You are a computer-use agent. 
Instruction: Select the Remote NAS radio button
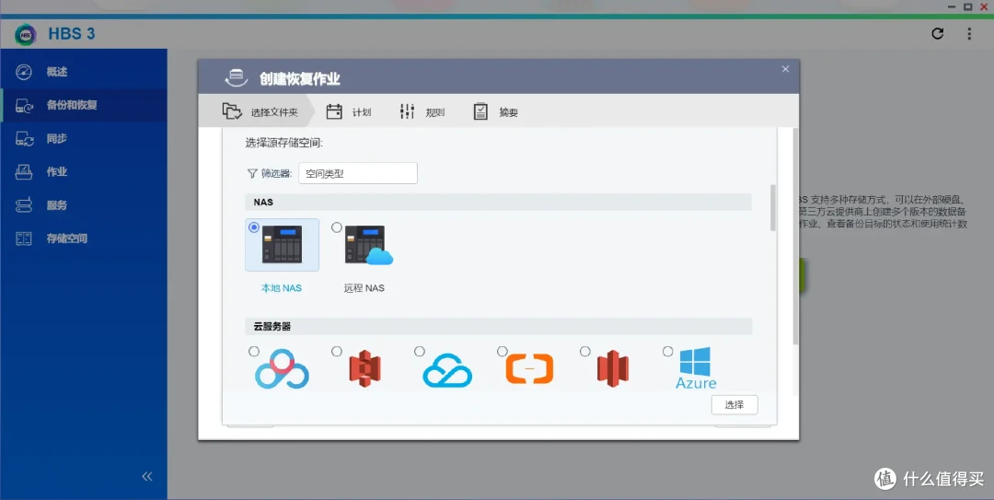(337, 227)
